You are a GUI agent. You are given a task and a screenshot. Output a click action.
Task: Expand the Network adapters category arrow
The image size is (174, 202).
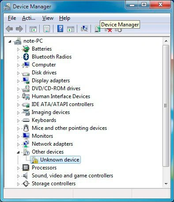18,144
